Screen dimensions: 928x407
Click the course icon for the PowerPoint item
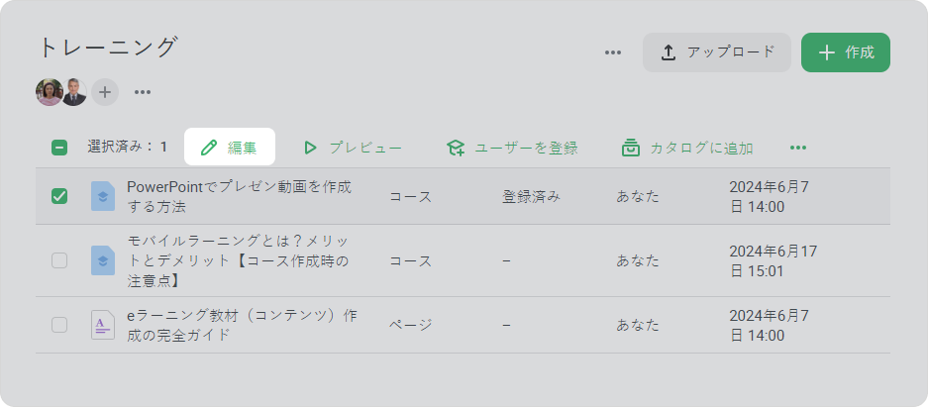tap(103, 196)
